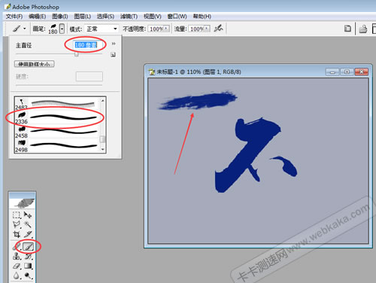
Task: Create new brush preset icon
Action: pos(113,54)
